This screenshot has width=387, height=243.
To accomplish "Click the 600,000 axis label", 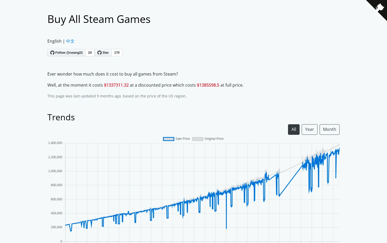I will [56, 199].
